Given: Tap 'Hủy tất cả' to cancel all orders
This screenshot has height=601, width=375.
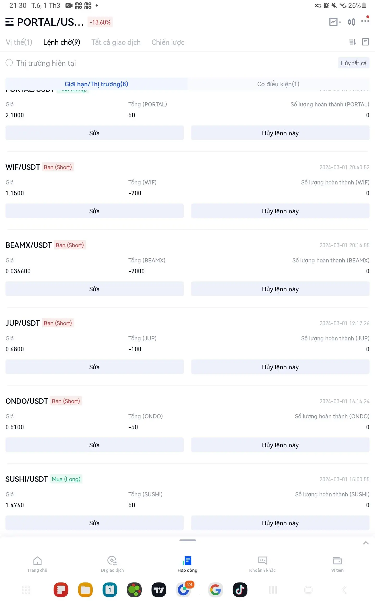Looking at the screenshot, I should (353, 63).
